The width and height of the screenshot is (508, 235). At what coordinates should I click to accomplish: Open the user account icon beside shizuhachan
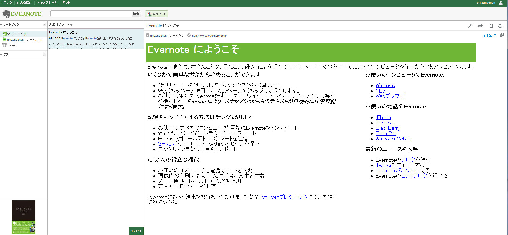click(x=501, y=3)
